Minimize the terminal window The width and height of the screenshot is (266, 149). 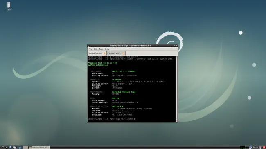coord(172,46)
